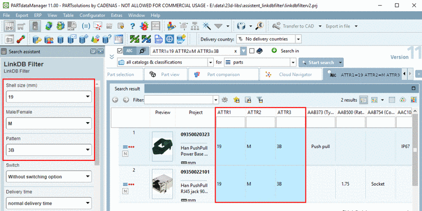422x211 pixels.
Task: Switch to the Part view tab
Action: click(166, 74)
